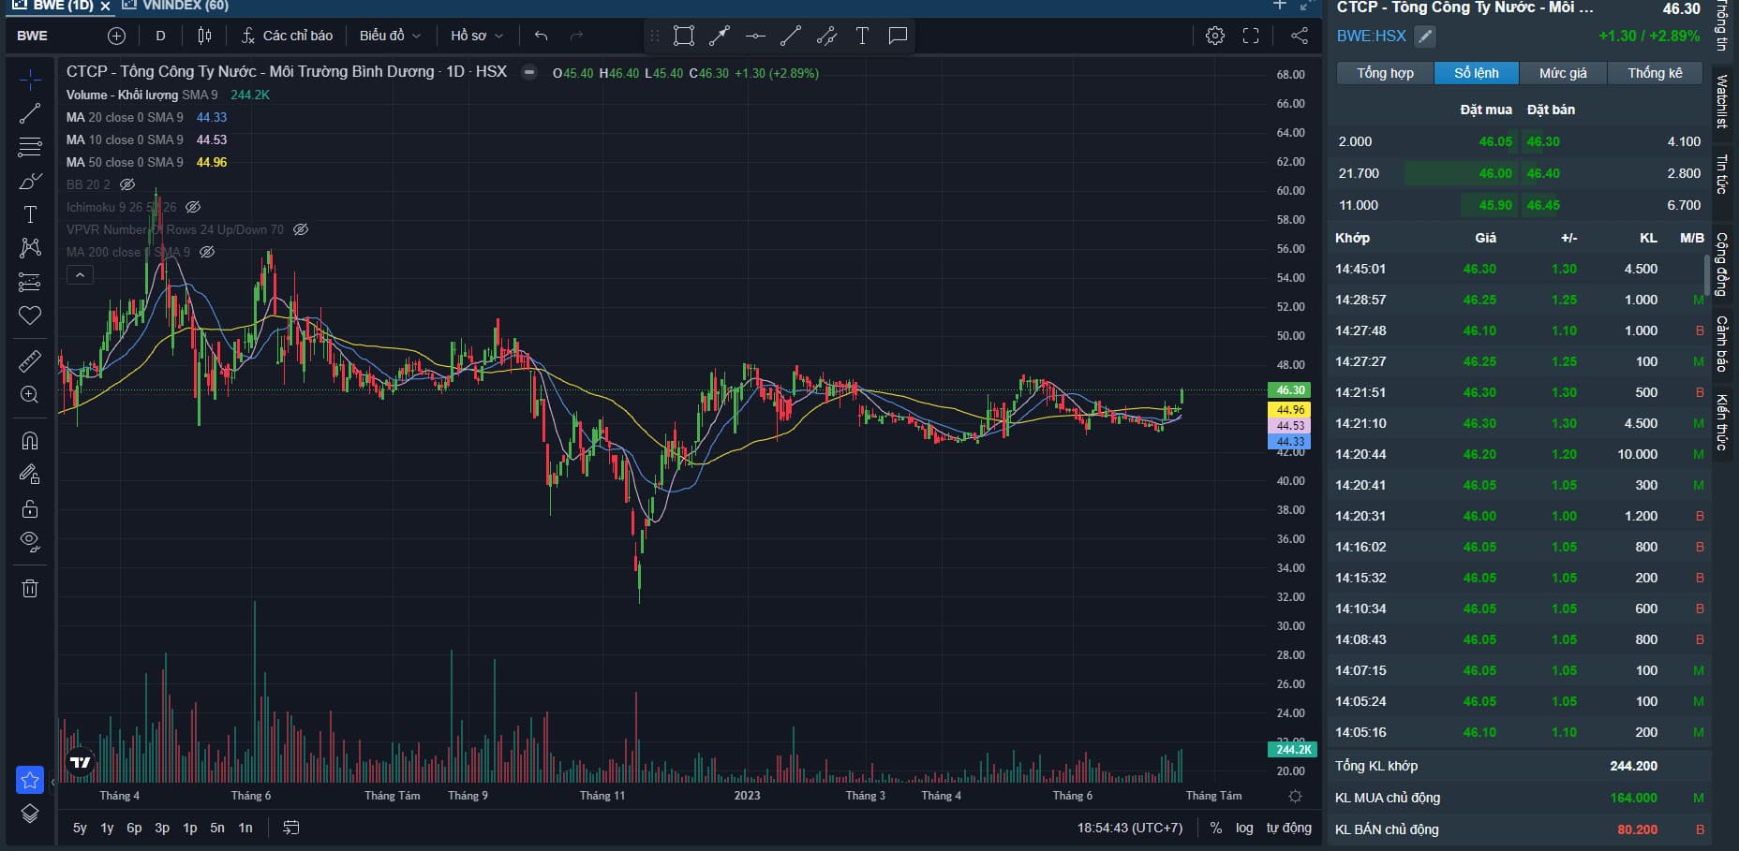
Task: Open Các chỉ báo indicators
Action: click(x=287, y=36)
